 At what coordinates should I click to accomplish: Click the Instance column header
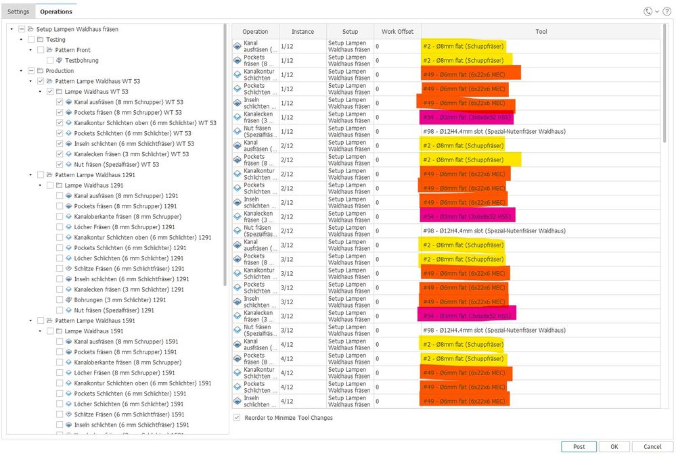302,32
